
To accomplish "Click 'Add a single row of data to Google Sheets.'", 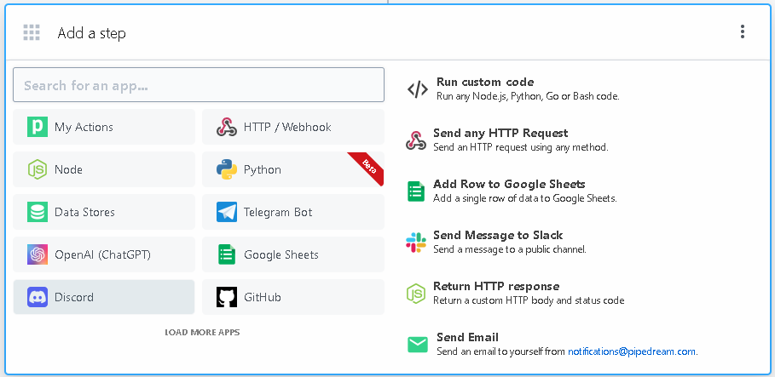I will pyautogui.click(x=525, y=198).
